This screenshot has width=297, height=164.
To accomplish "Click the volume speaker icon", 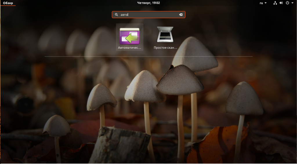I will [281, 3].
